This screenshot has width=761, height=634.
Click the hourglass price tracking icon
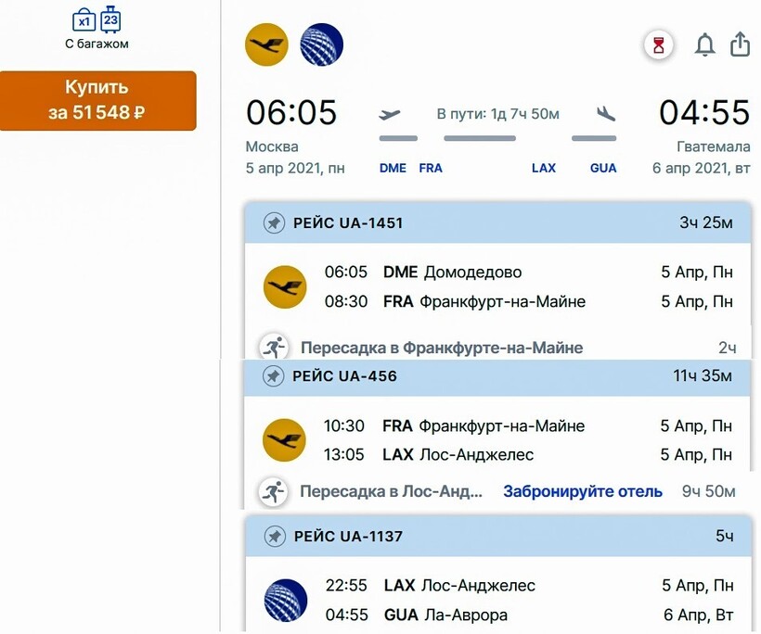tap(658, 45)
